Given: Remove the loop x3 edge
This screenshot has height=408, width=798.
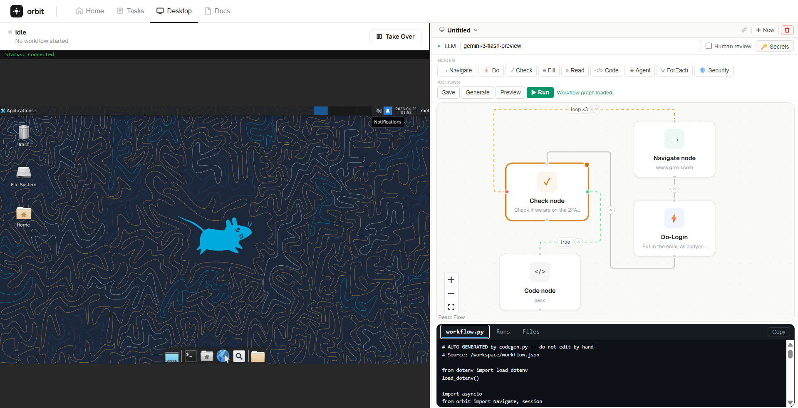Looking at the screenshot, I should click(596, 109).
